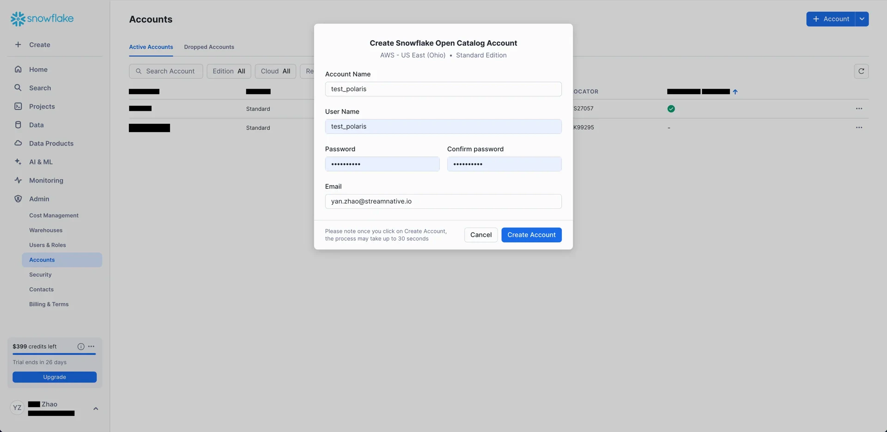The width and height of the screenshot is (887, 432).
Task: Click the Accounts page heading
Action: 151,19
